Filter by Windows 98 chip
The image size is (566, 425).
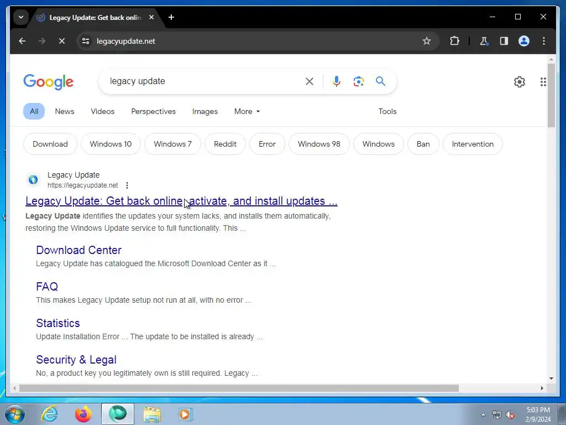pyautogui.click(x=319, y=144)
